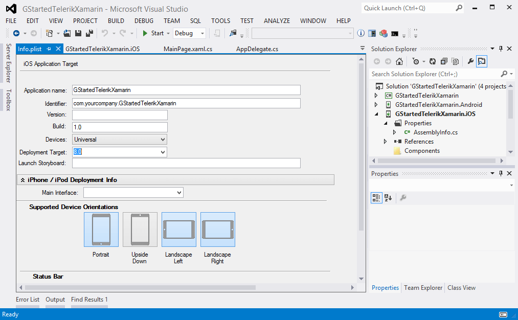Open Properties via the wrench icon
This screenshot has width=518, height=320.
click(x=470, y=61)
